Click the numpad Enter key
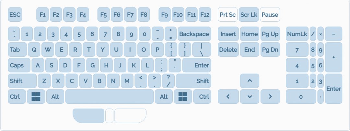 point(333,89)
